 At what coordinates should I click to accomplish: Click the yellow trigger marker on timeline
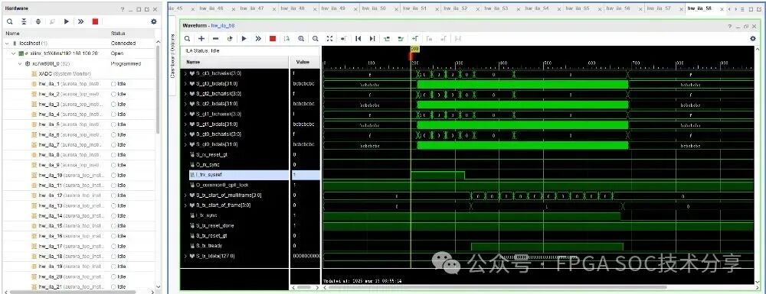point(414,49)
